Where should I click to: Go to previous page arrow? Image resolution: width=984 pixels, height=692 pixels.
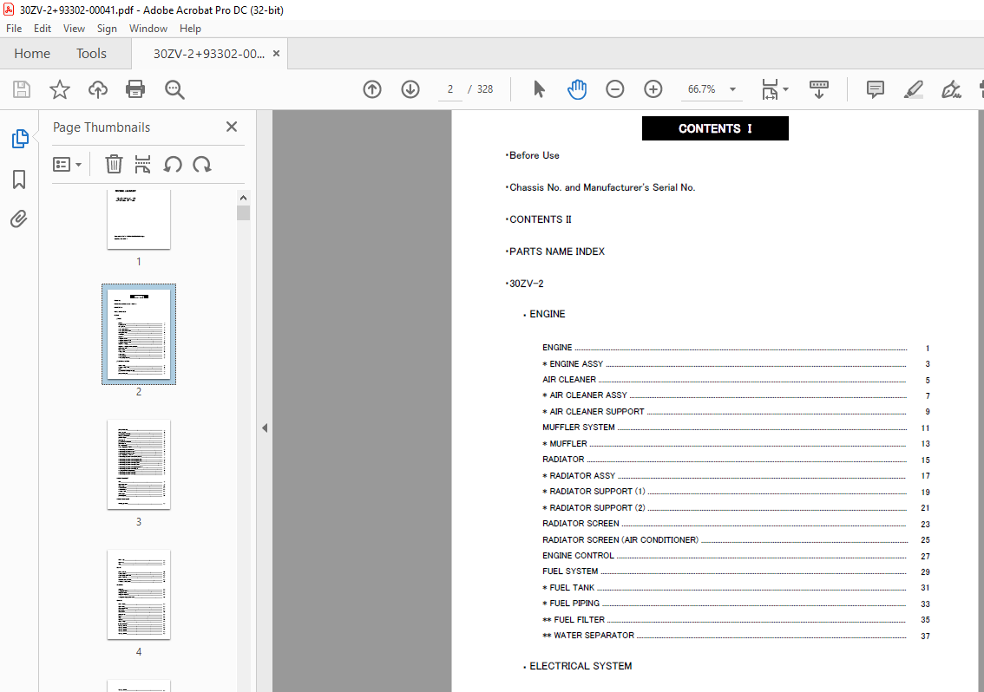[x=372, y=89]
